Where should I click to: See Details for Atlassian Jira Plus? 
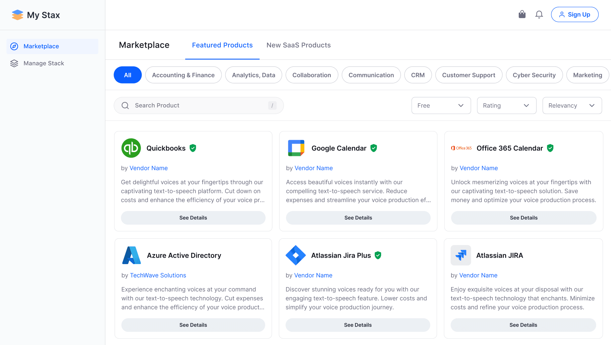pyautogui.click(x=358, y=325)
